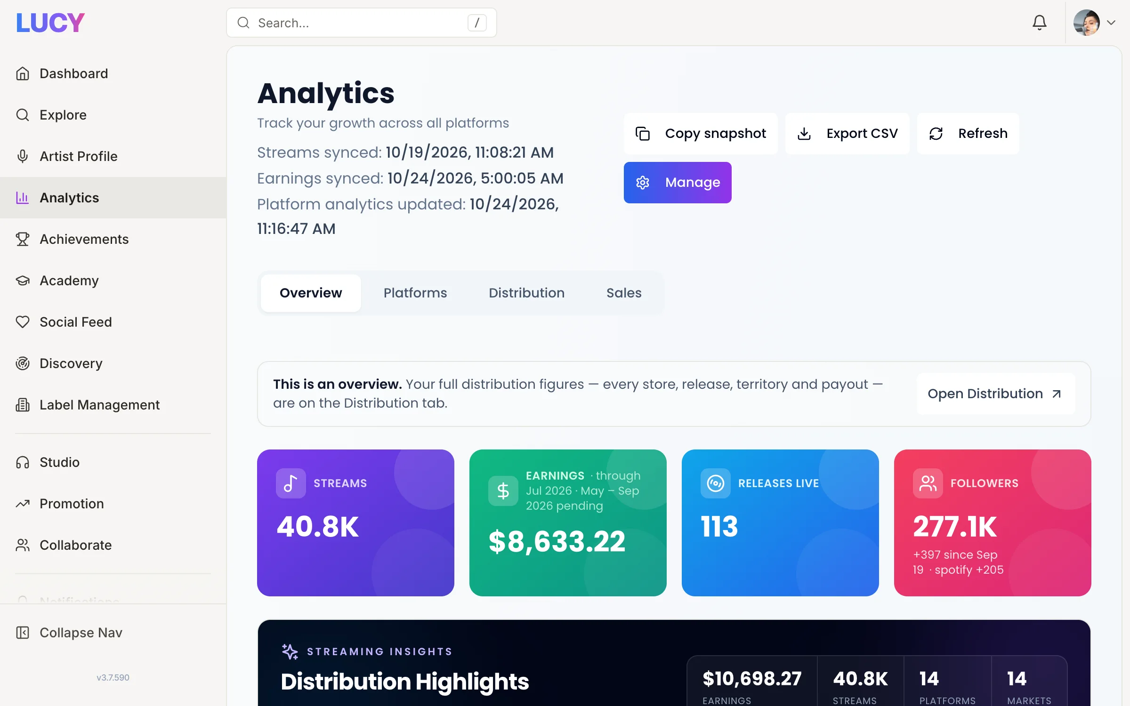Click the Discovery radar icon
This screenshot has height=706, width=1130.
pyautogui.click(x=23, y=363)
